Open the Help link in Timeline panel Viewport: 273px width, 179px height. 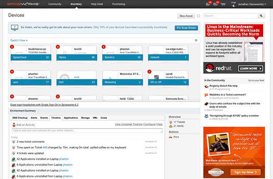pos(160,124)
